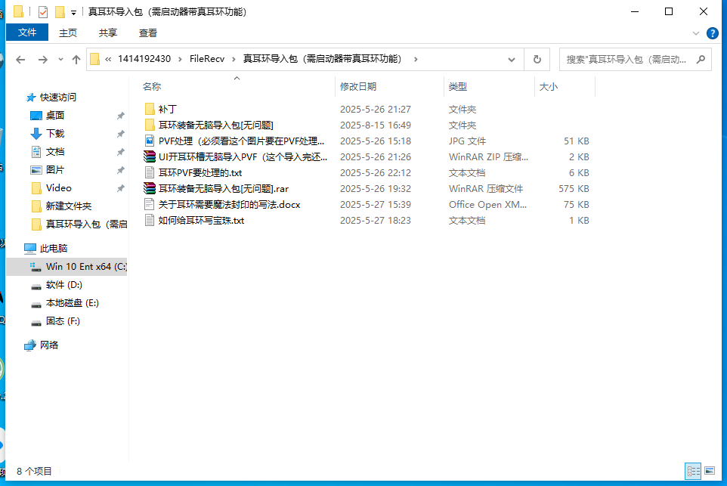Unpin 下载 from Quick Access
The image size is (727, 486).
[119, 133]
